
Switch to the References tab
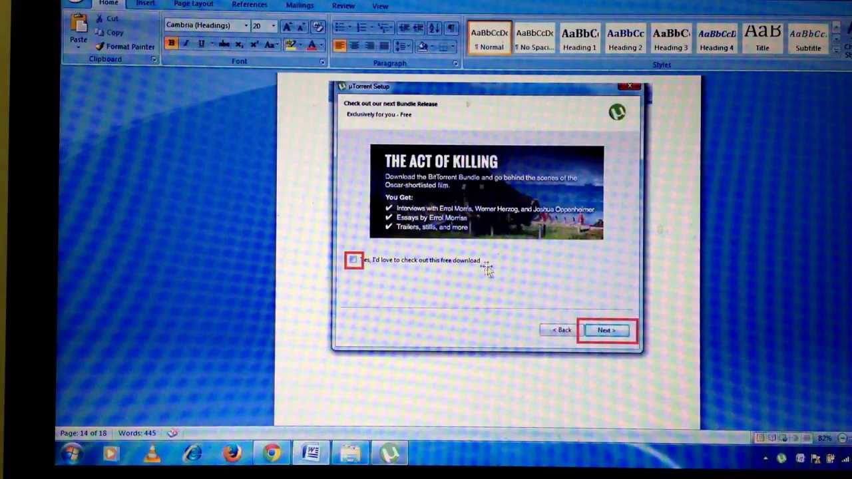coord(250,4)
